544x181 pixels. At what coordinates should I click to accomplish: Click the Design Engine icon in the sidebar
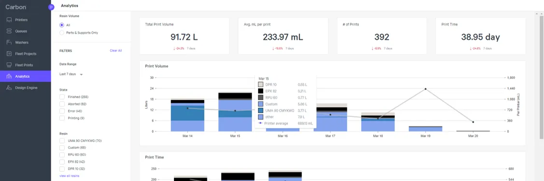(9, 88)
